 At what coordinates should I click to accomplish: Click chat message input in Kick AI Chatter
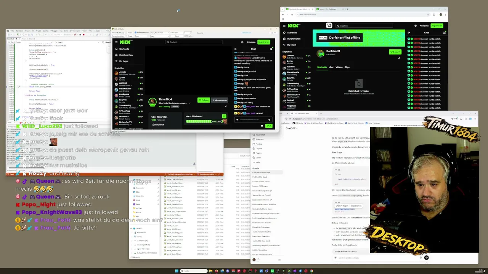pyautogui.click(x=252, y=119)
